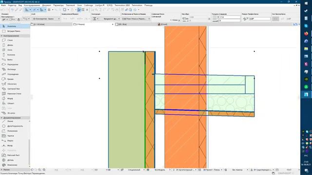
Task: Select the Drawing (Чертеж) tool
Action: coord(14,136)
